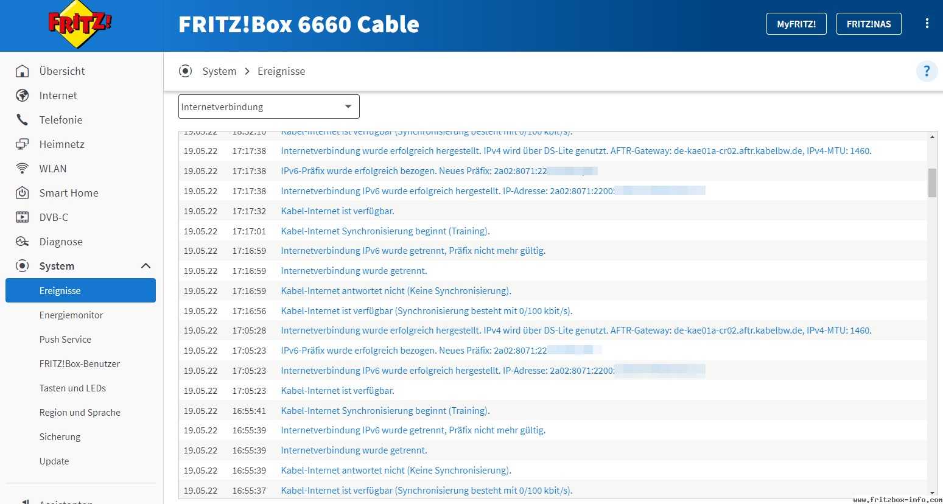Click the Diagnose pulse icon
The image size is (943, 504).
coord(23,242)
